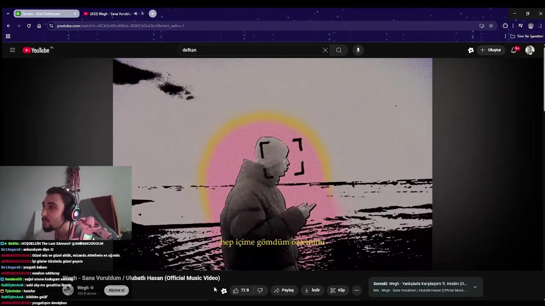Open the YouTube account avatar menu

coord(530,50)
